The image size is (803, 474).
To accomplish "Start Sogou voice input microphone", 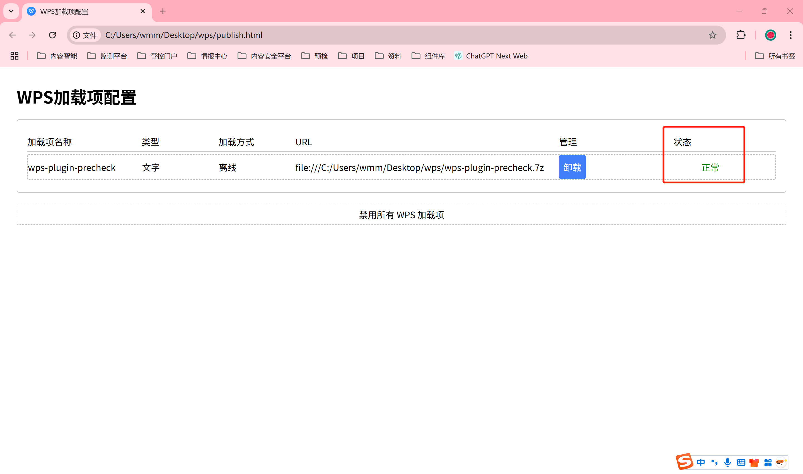I will [727, 462].
